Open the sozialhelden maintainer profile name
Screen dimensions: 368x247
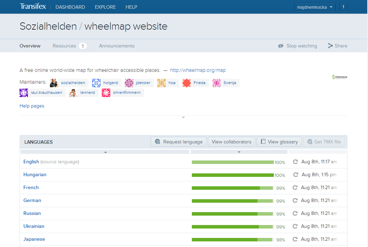(73, 83)
